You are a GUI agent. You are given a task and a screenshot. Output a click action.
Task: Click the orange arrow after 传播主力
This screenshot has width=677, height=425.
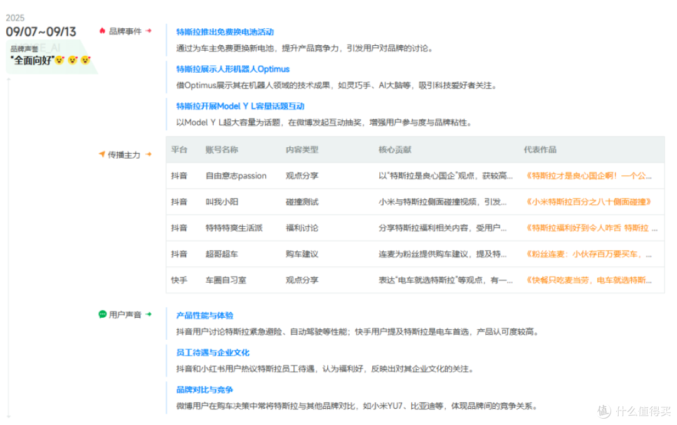(x=149, y=154)
